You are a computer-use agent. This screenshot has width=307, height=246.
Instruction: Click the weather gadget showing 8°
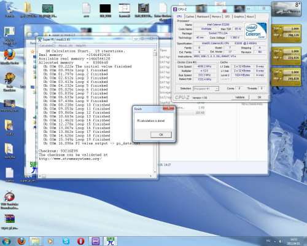point(286,9)
